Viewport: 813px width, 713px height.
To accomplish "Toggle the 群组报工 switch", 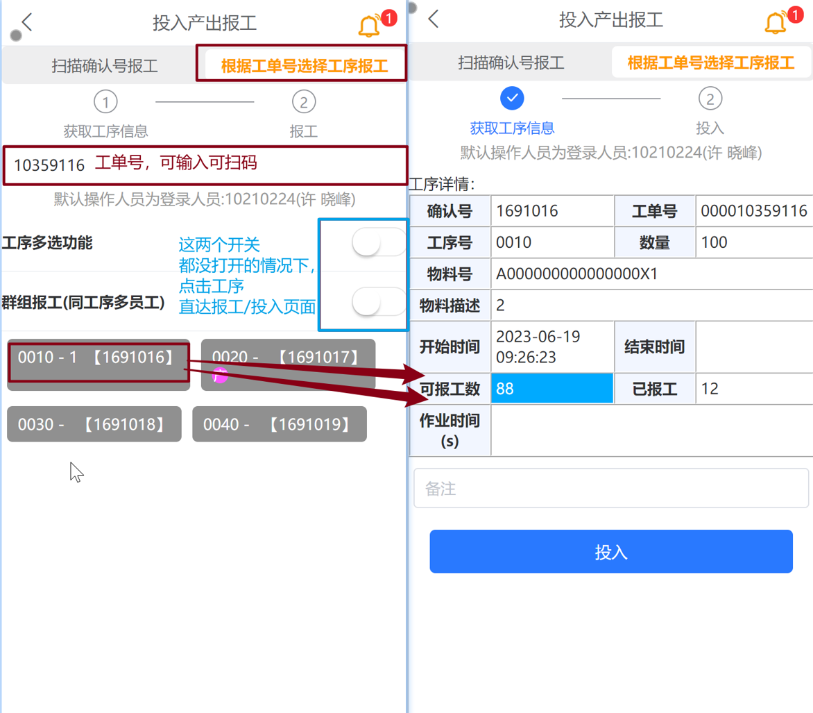I will click(379, 302).
